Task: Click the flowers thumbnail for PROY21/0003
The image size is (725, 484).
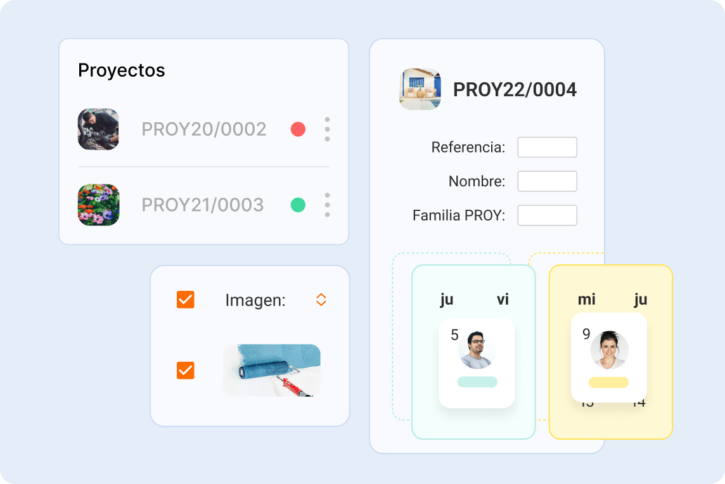Action: point(98,205)
